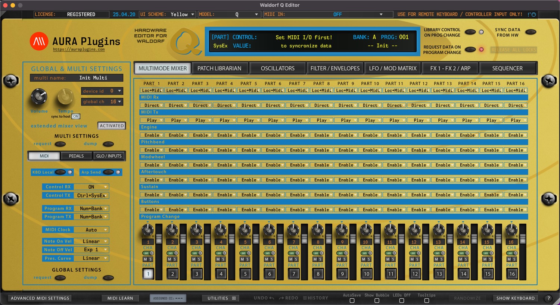Open the Control RX dropdown
The image size is (560, 305).
pos(91,187)
